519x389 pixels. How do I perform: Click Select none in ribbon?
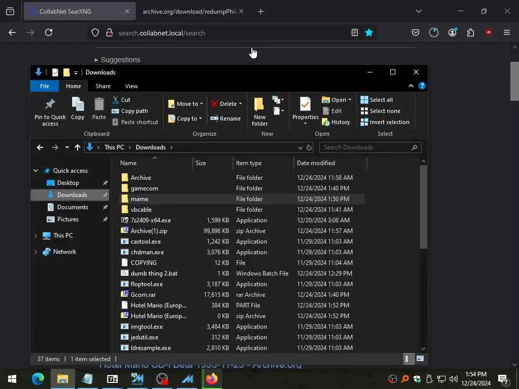(380, 111)
